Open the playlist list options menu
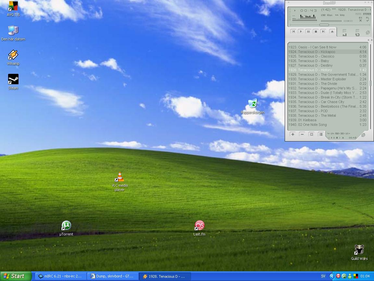Screen dimensions: 374x281 point(321,134)
